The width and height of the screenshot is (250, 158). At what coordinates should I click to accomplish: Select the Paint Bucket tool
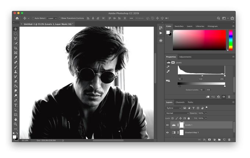coord(15,86)
